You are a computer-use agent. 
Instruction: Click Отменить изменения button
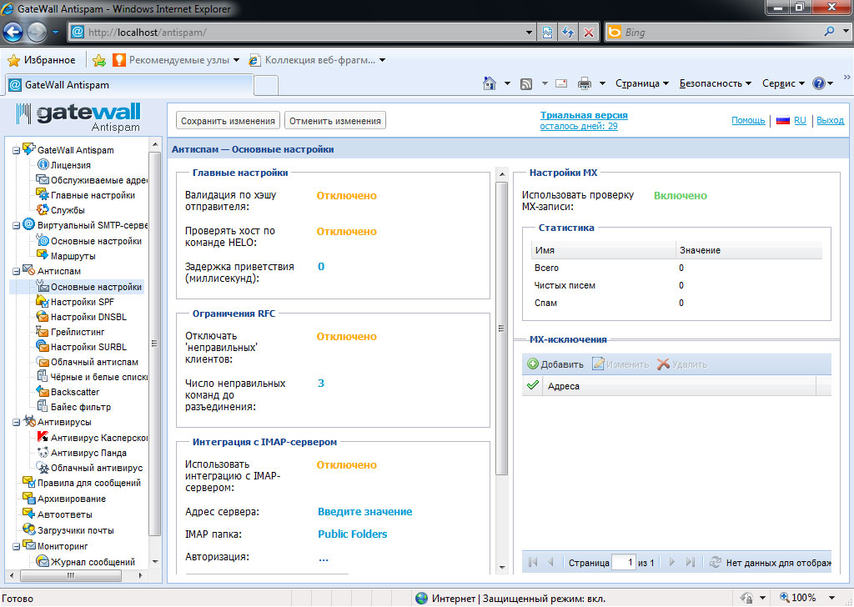pos(335,120)
